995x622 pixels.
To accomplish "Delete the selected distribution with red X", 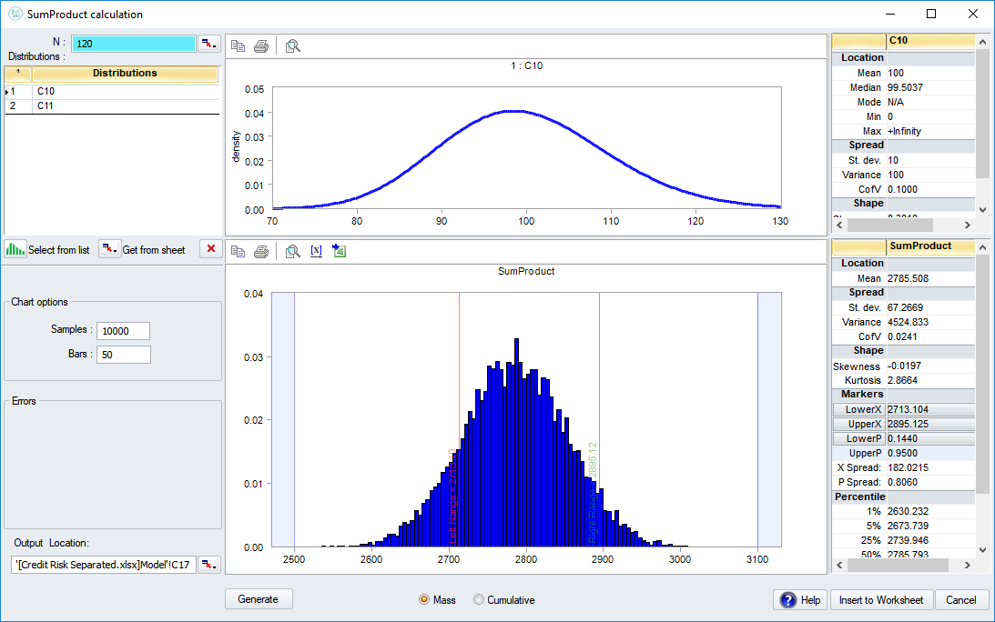I will coord(210,248).
